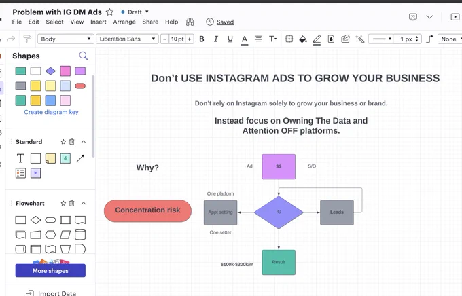Viewport: 462px width, 296px height.
Task: Click the Create diagram key link
Action: click(51, 112)
